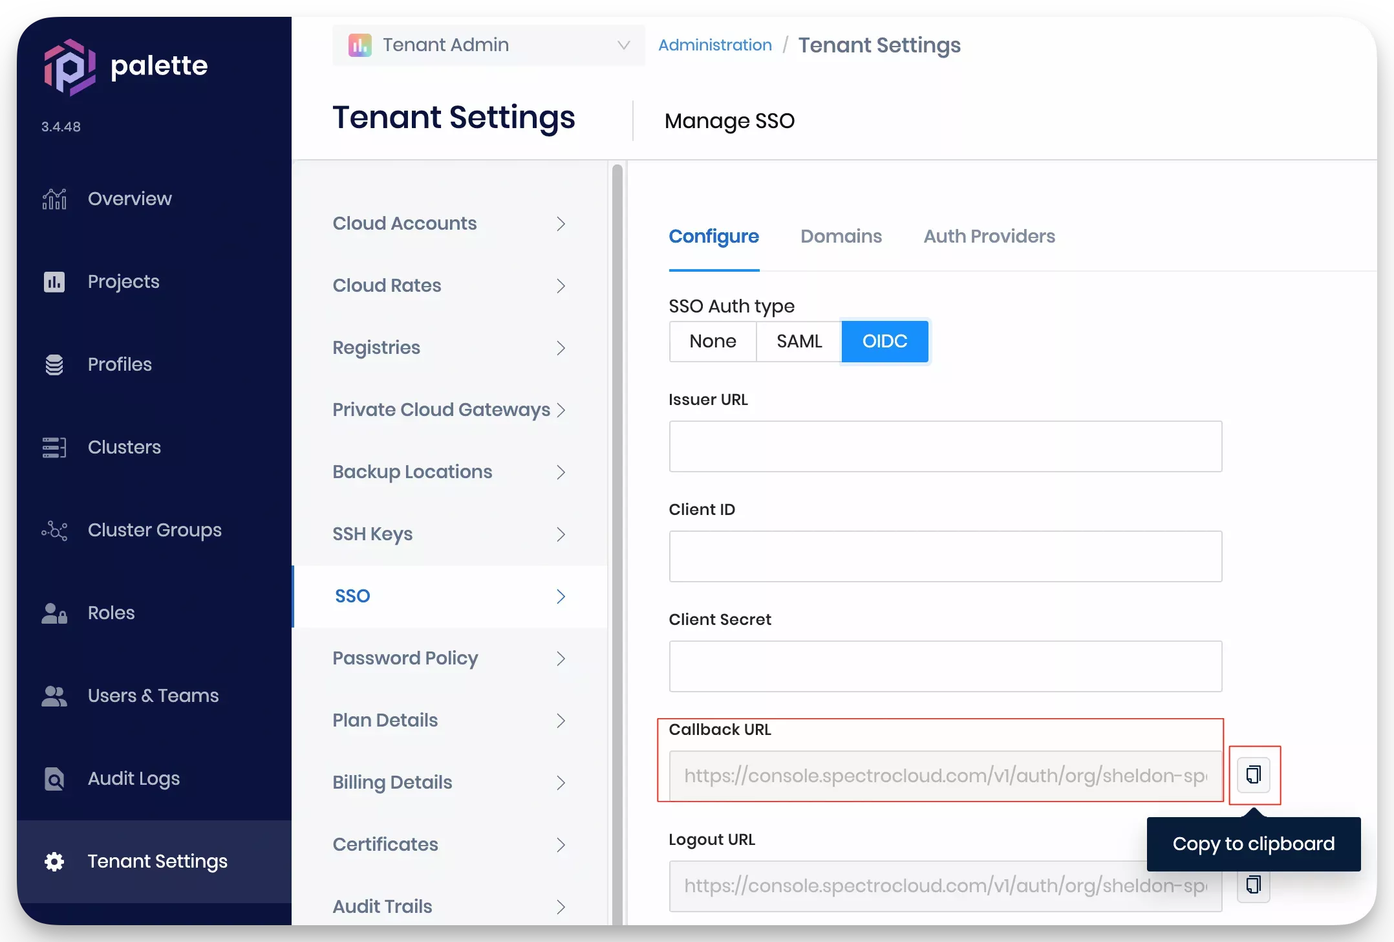Select the SAML SSO Auth type toggle
1394x942 pixels.
pyautogui.click(x=799, y=340)
